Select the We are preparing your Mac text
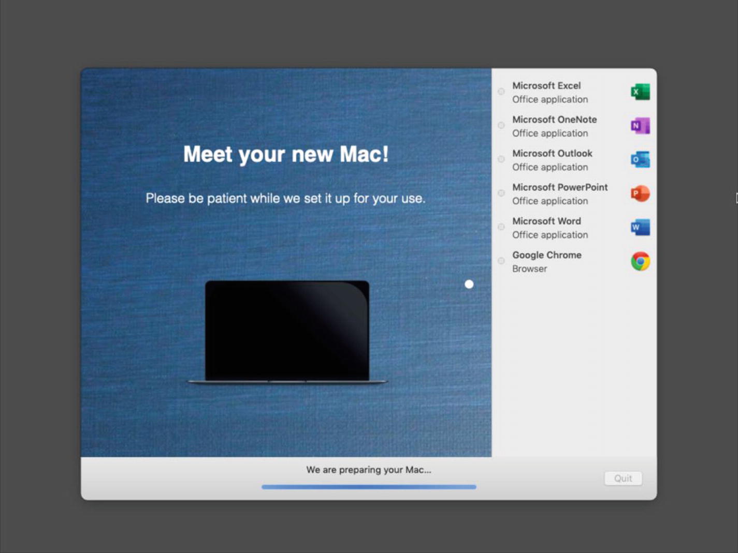The width and height of the screenshot is (738, 553). click(x=369, y=470)
